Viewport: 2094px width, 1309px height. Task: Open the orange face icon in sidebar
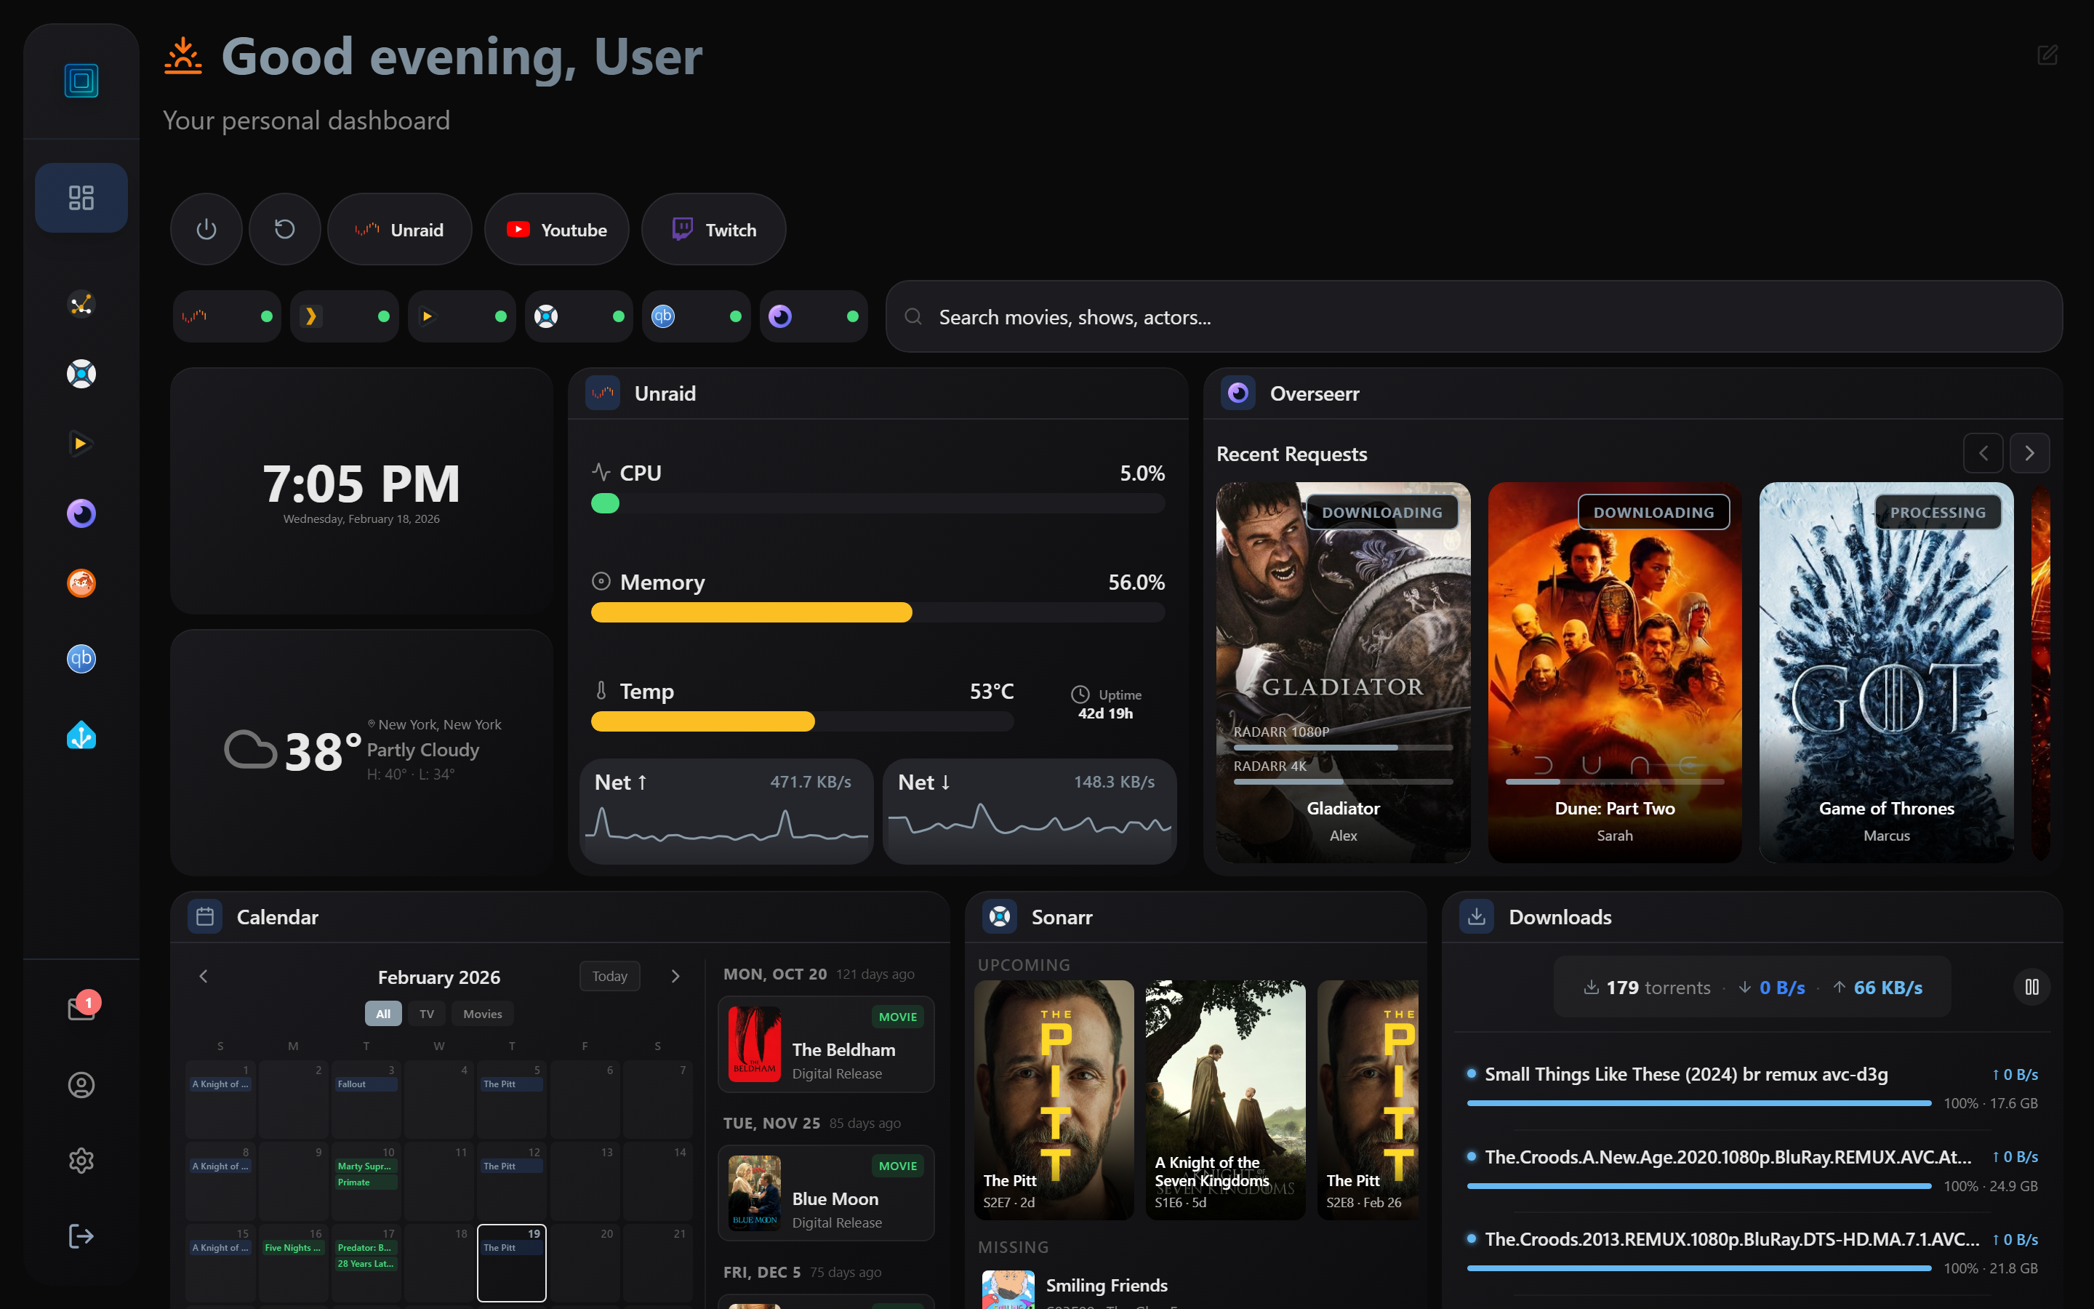point(81,583)
